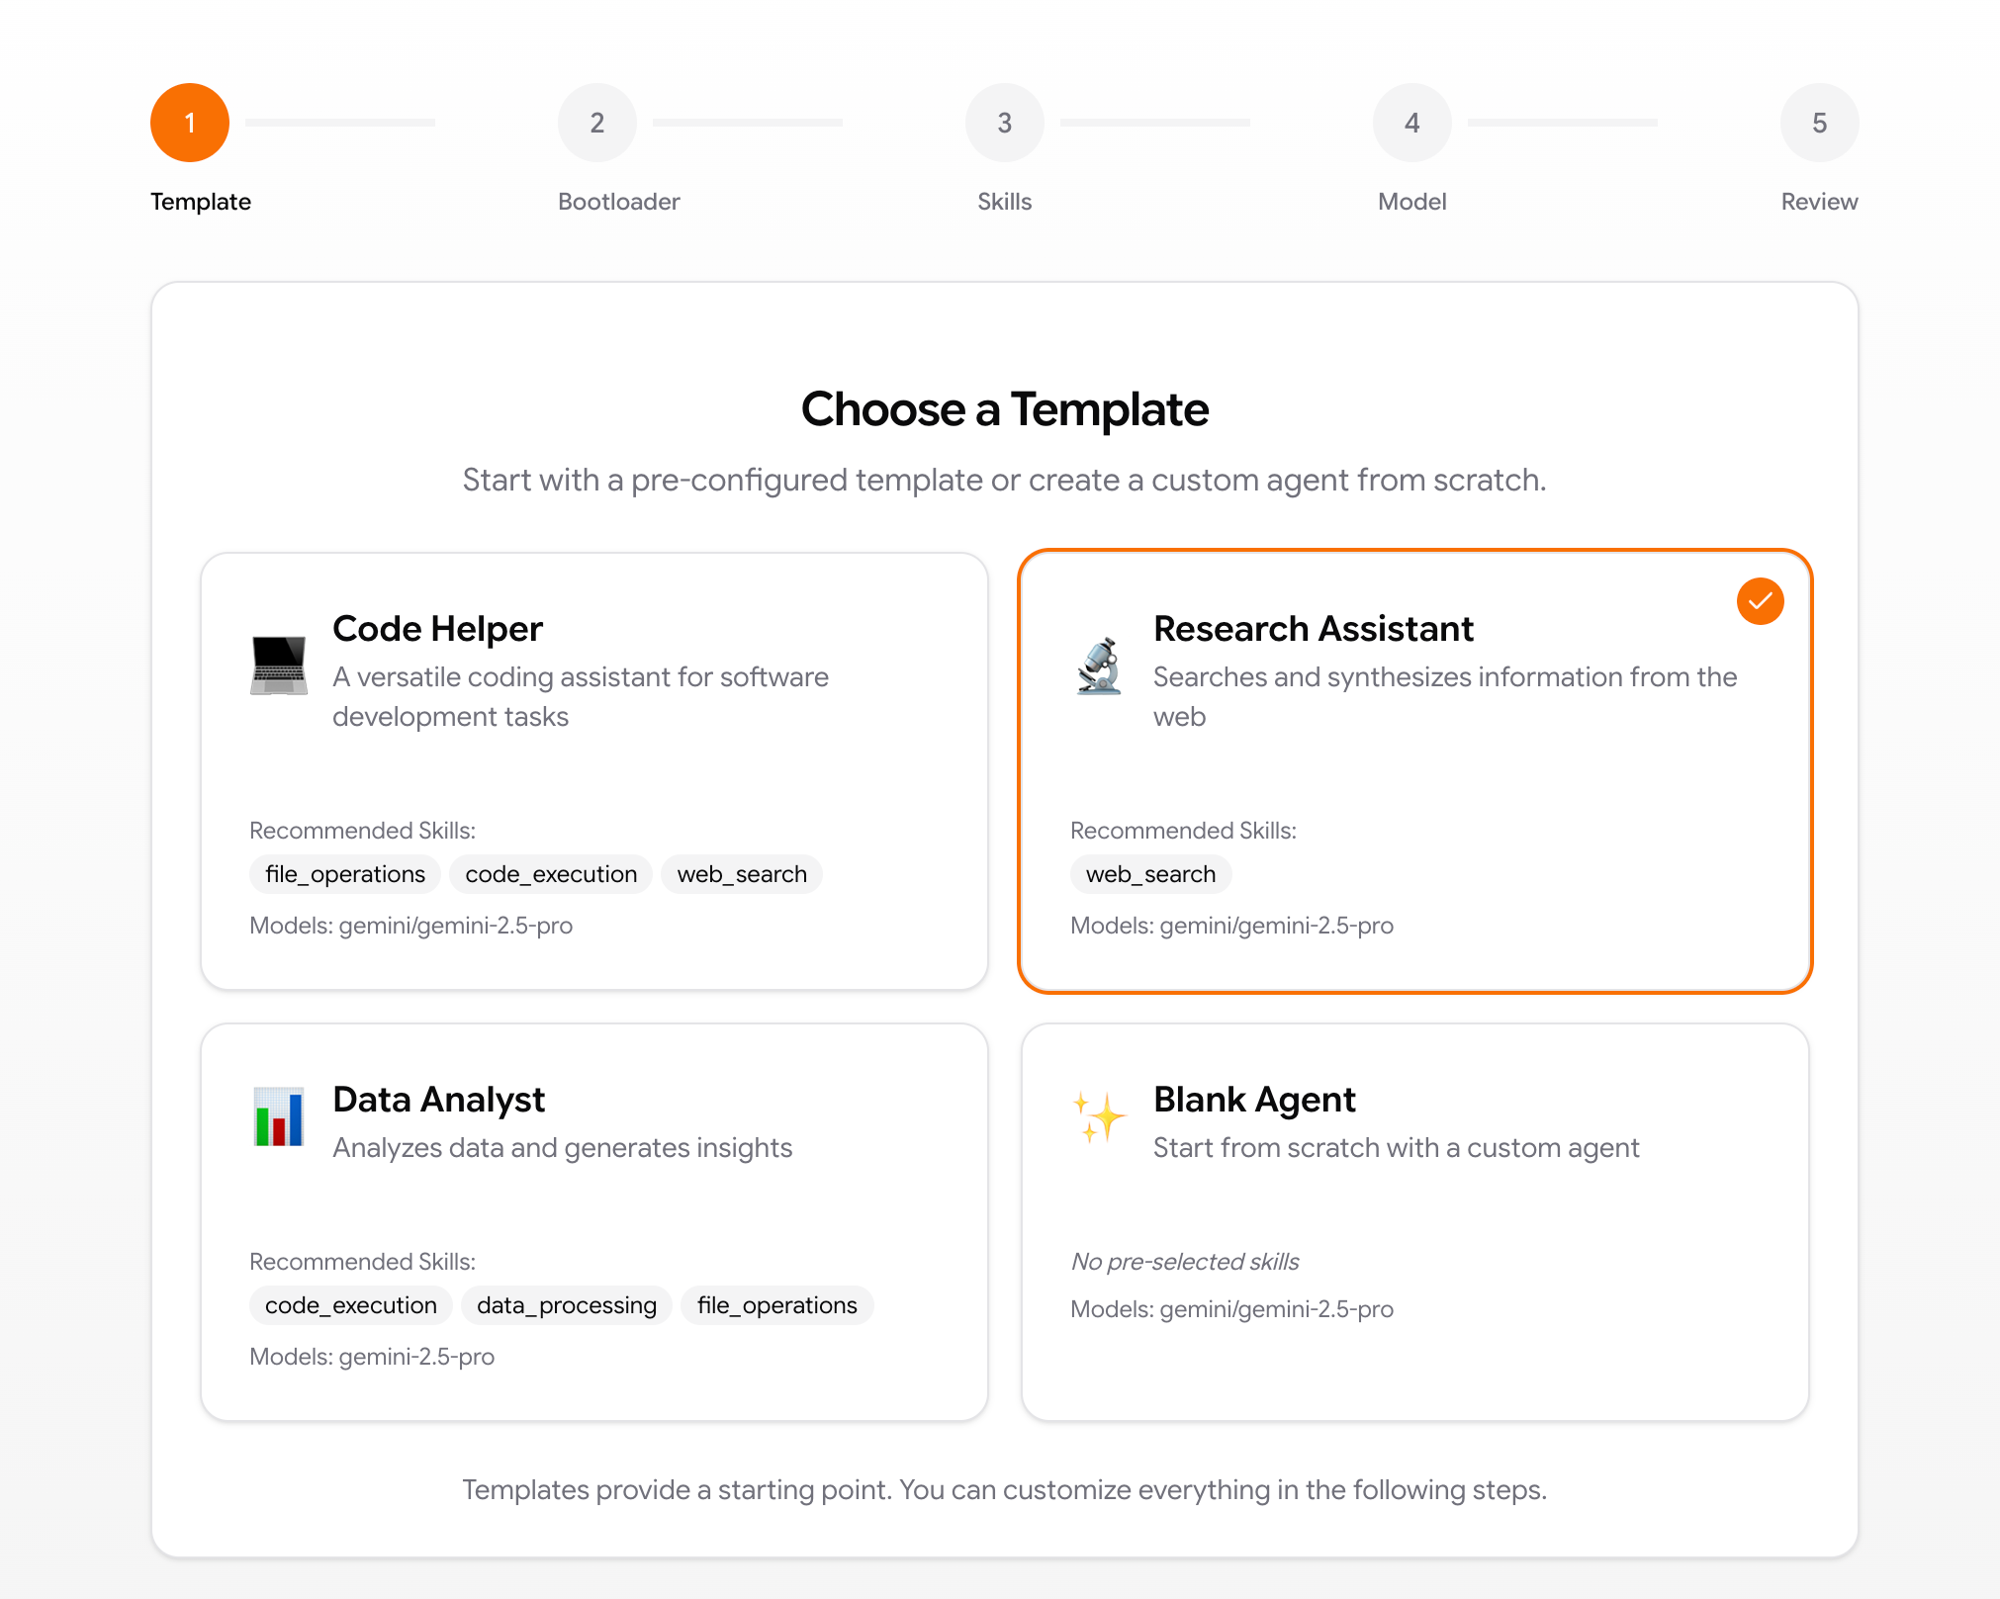The width and height of the screenshot is (2000, 1599).
Task: Click web_search chip in Research Assistant
Action: point(1149,874)
